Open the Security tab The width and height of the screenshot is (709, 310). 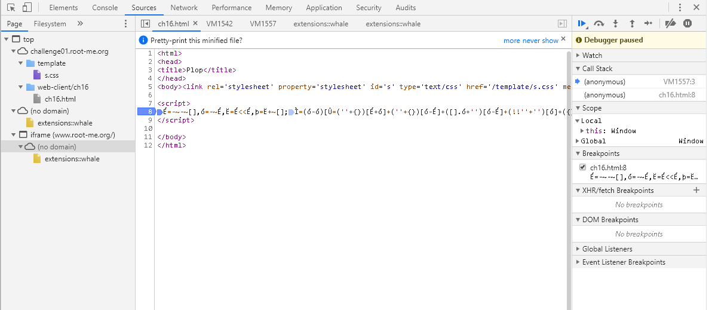coord(369,8)
